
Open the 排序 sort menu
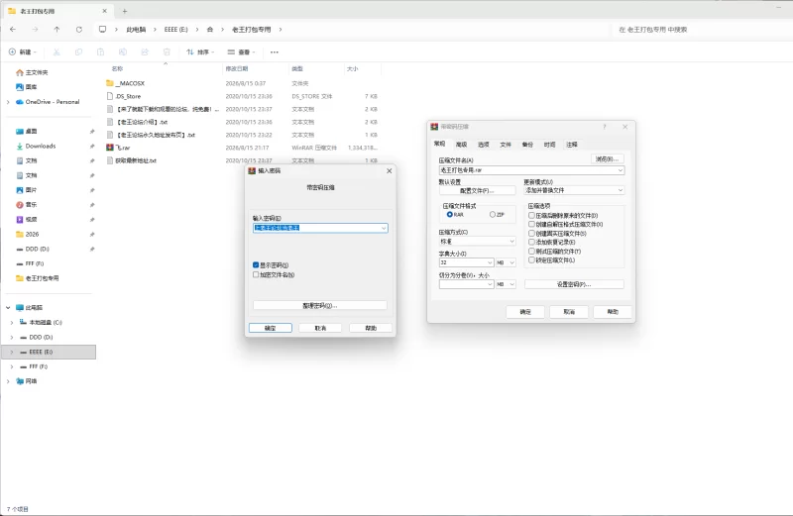(200, 52)
